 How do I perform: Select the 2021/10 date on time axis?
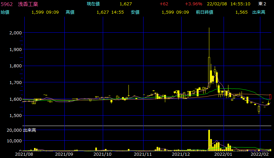(x=103, y=155)
